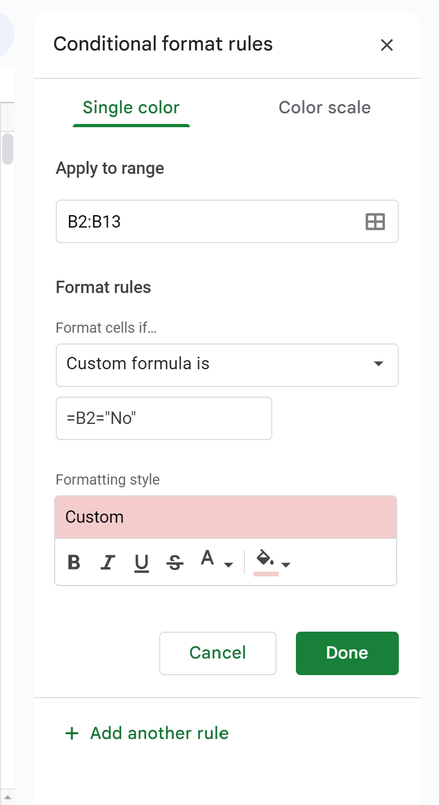Click the text color A icon
Screen dimensions: 439x805
pos(208,559)
